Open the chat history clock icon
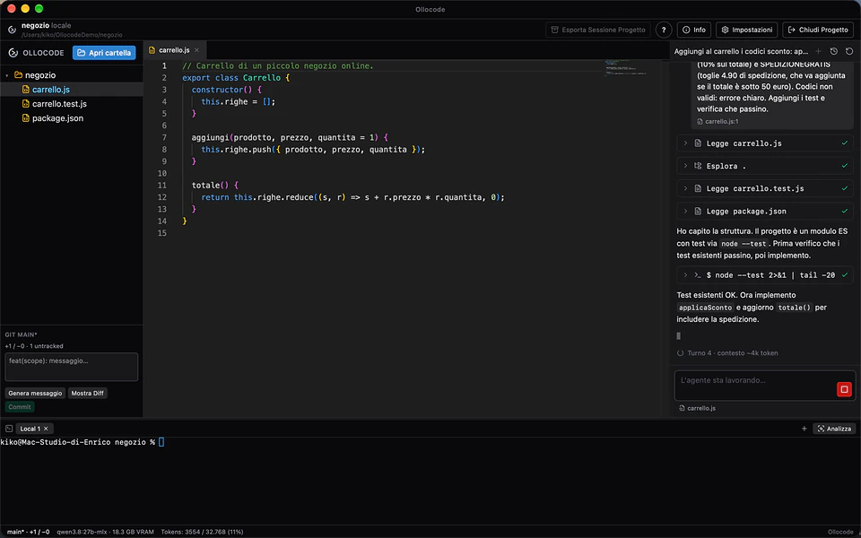This screenshot has height=538, width=861. point(833,51)
